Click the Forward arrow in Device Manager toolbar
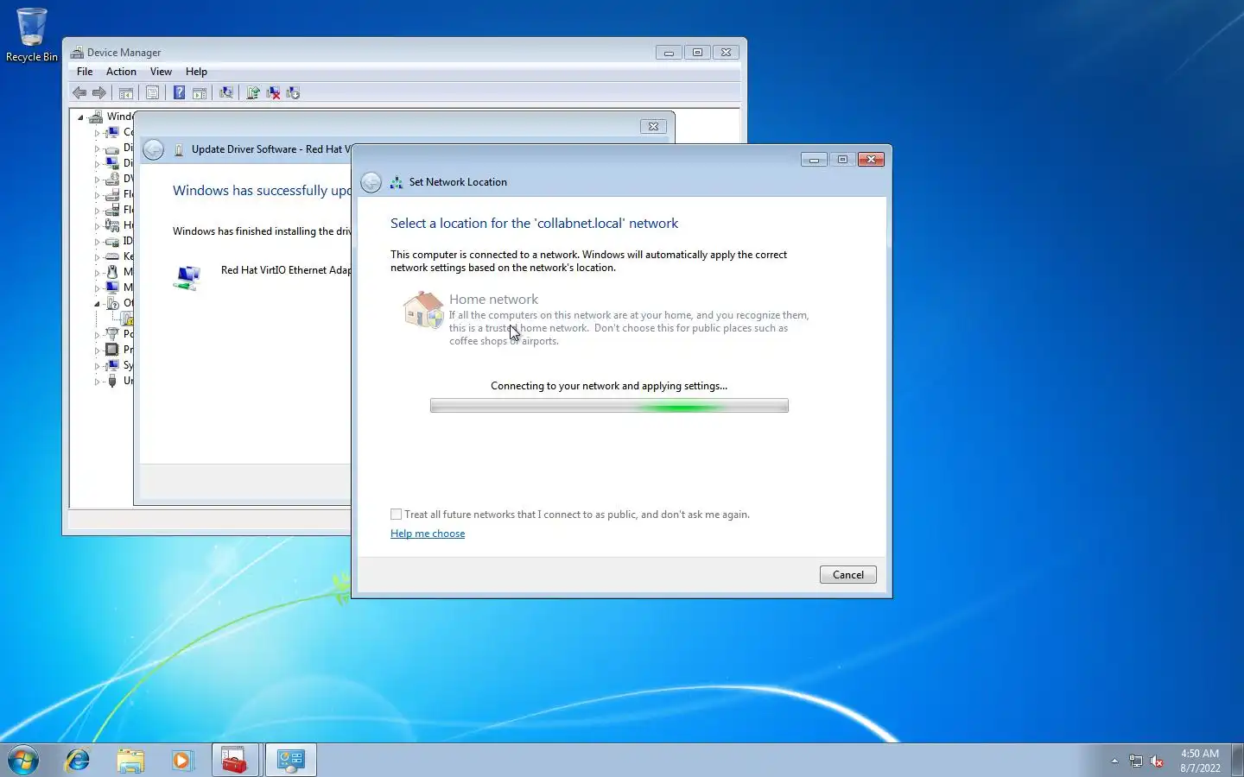The width and height of the screenshot is (1244, 777). point(99,92)
